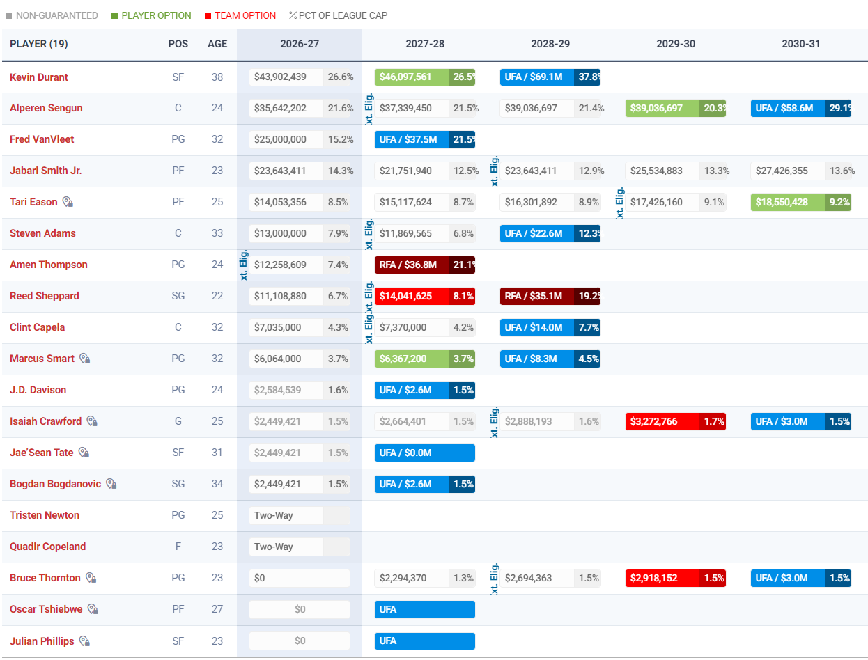Click the tag icon next to Jae'Sean Tate
Viewport: 868px width, 660px height.
click(x=84, y=453)
